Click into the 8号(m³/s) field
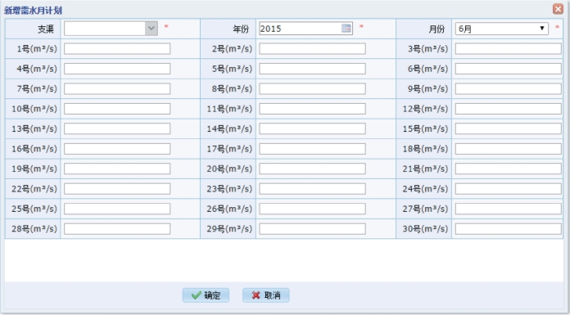Screen dimensions: 570x315 point(312,88)
